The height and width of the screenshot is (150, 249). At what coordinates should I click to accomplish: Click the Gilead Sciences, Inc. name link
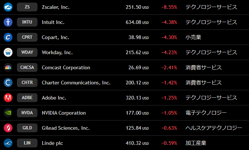tap(66, 128)
